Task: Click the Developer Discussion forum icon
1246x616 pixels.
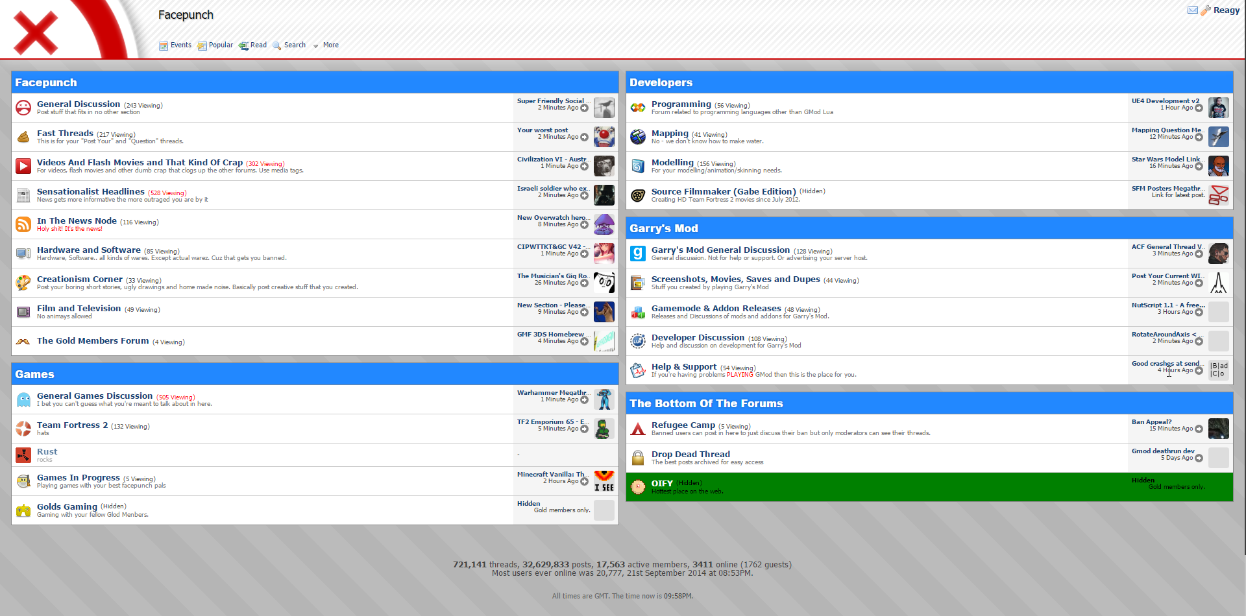Action: click(638, 341)
